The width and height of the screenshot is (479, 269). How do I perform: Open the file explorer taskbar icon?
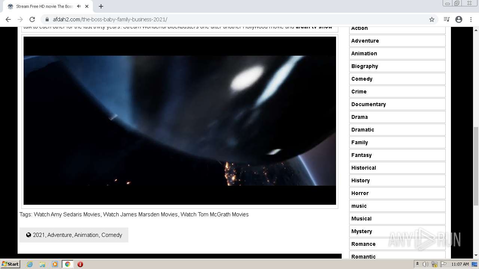(42, 264)
